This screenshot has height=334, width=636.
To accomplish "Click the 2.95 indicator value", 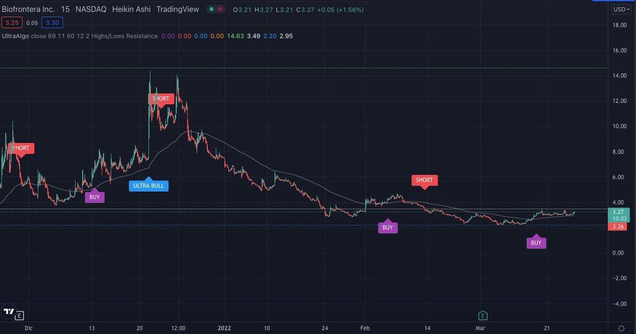I will (287, 36).
